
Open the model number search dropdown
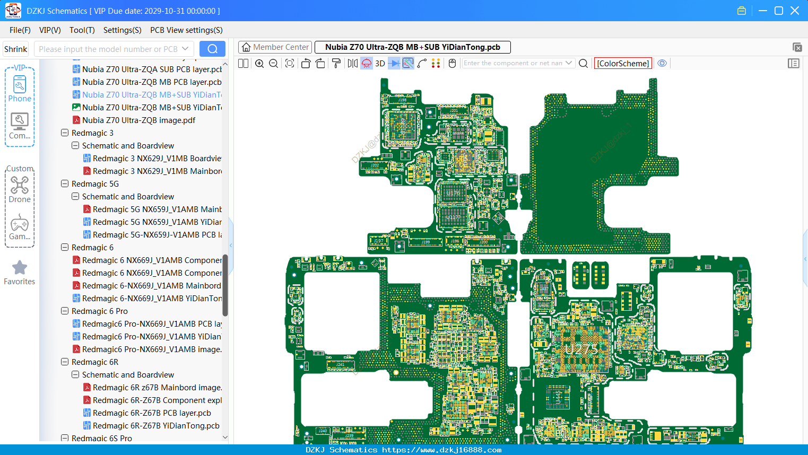click(x=185, y=49)
